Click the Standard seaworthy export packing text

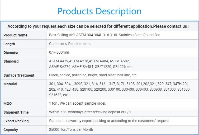pyautogui.click(x=109, y=121)
